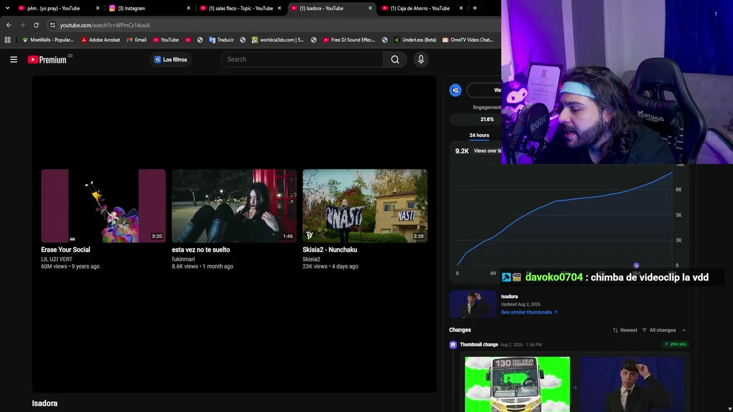733x412 pixels.
Task: Open the Free DJ Sound Effects bookmark
Action: pos(349,40)
